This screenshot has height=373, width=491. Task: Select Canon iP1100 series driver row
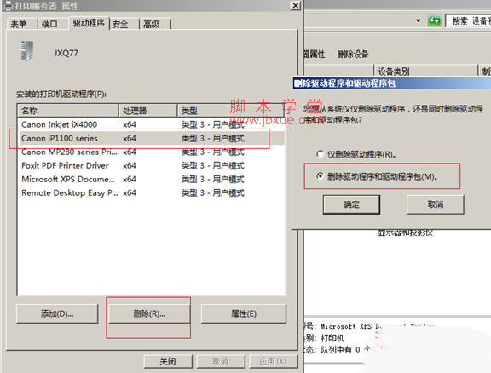pos(152,138)
